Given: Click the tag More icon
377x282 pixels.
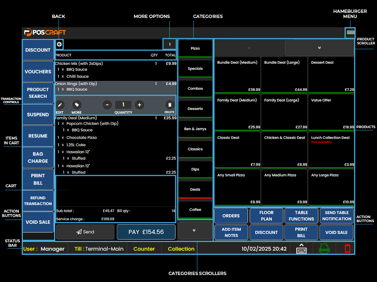Looking at the screenshot, I should click(77, 105).
